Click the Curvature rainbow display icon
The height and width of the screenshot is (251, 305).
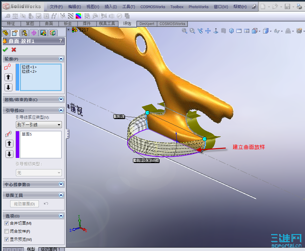tap(78, 16)
